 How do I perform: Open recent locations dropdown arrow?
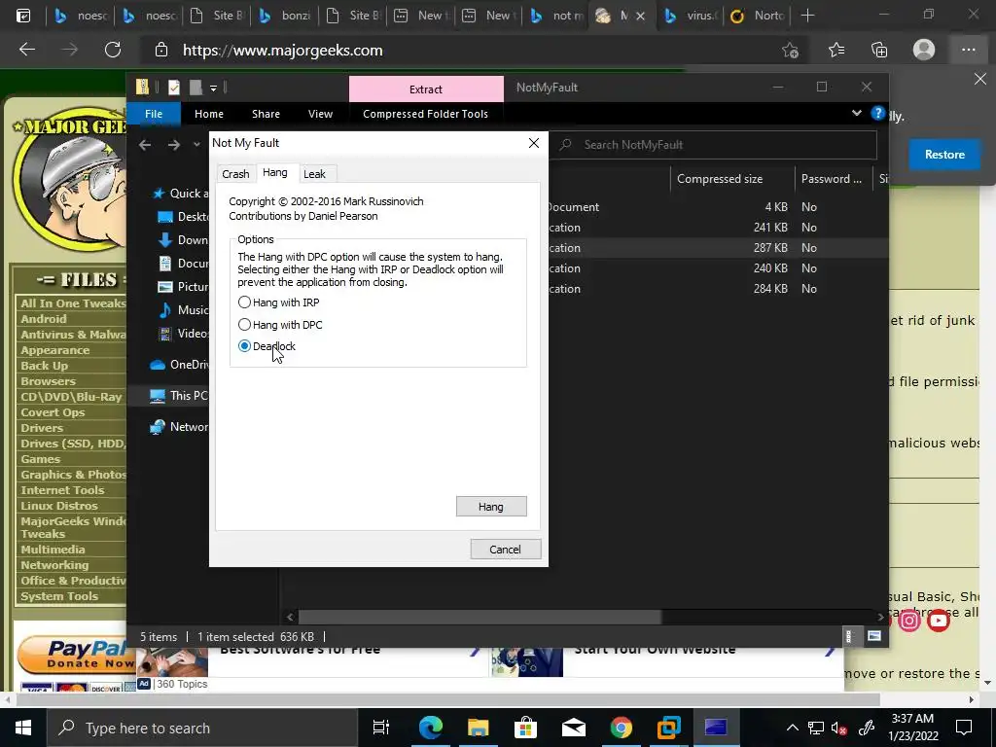[x=196, y=145]
